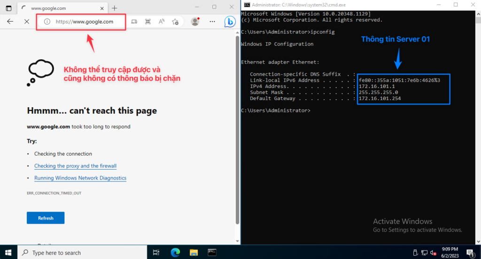Maximize the Edge browser window
The width and height of the screenshot is (481, 259).
214,7
